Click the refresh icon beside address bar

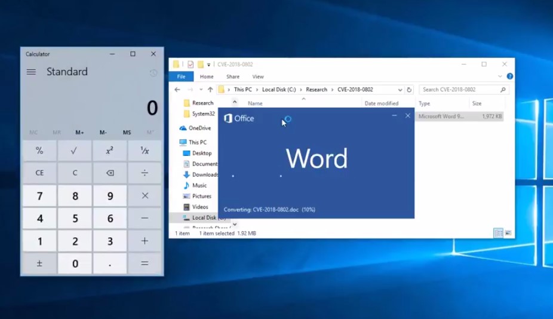tap(409, 90)
